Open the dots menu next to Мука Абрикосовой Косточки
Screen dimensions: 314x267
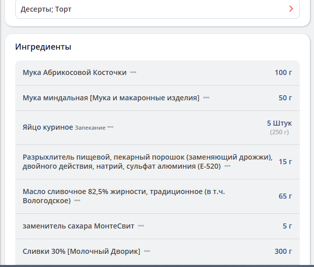point(133,72)
